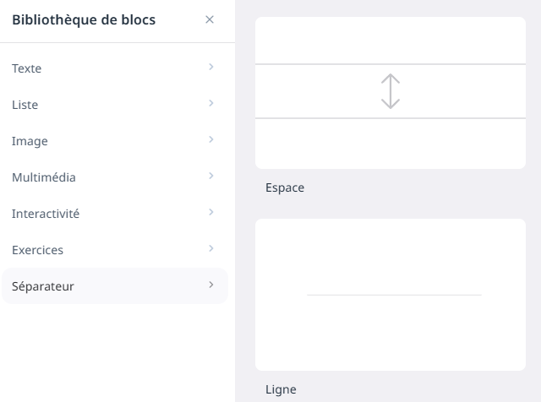Select the Exercices category

tap(38, 250)
